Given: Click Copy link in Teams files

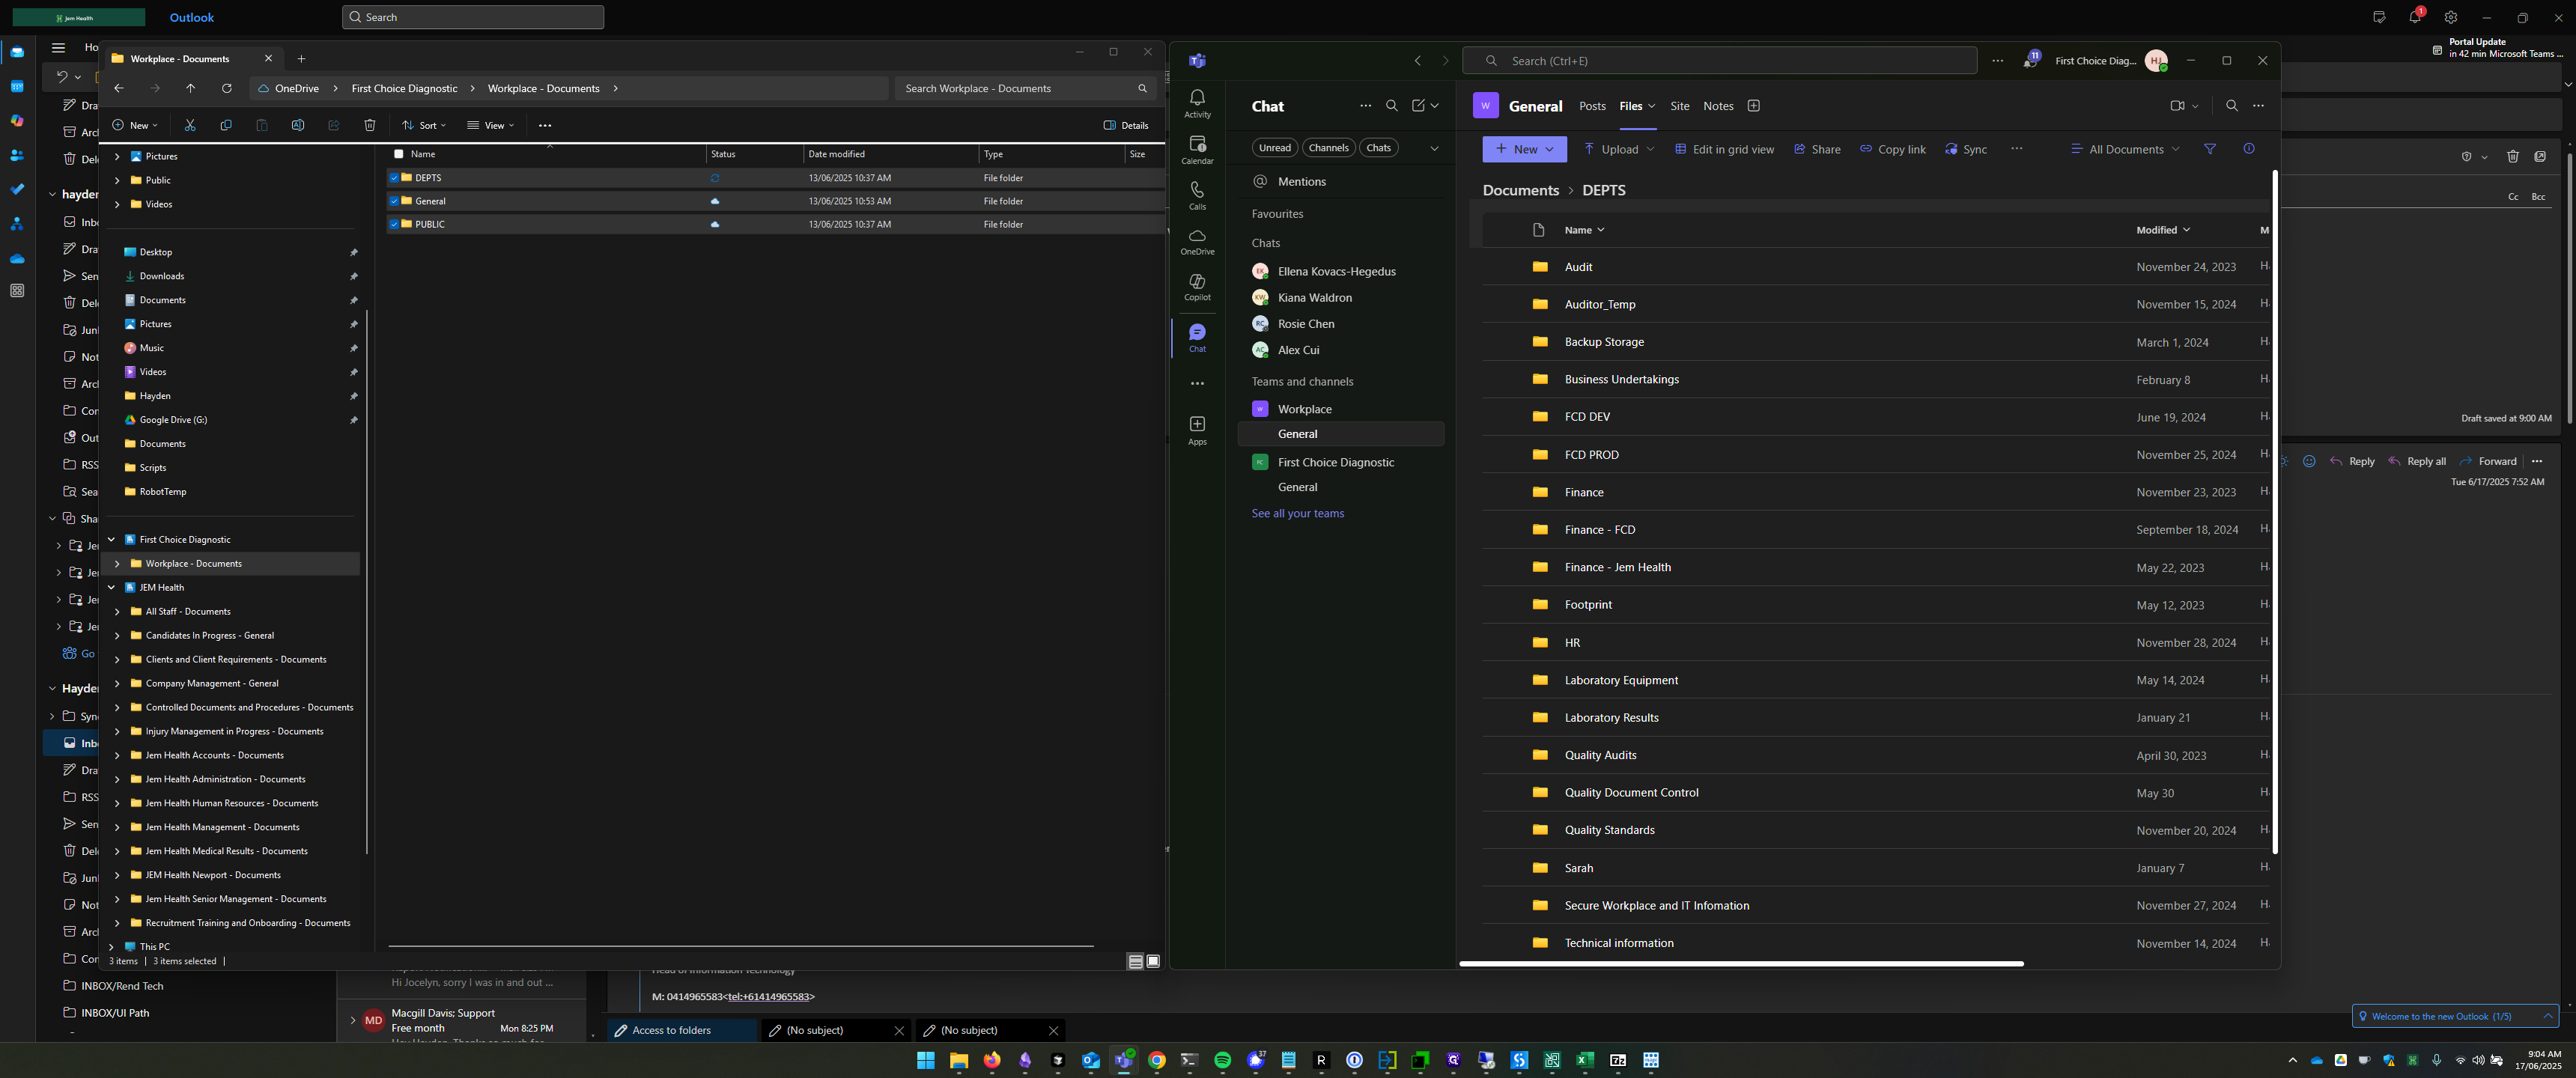Looking at the screenshot, I should coord(1892,149).
